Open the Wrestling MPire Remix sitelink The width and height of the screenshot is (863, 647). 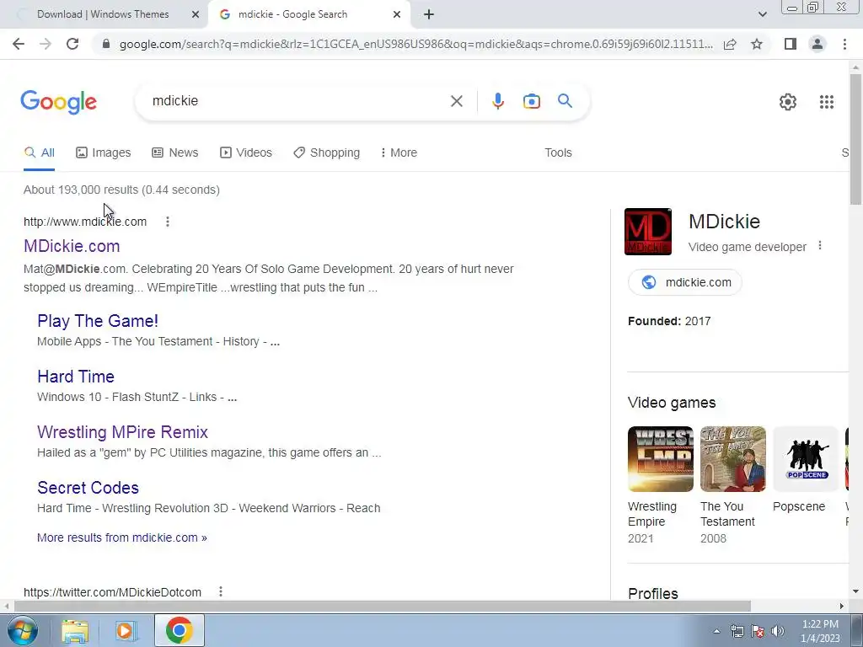tap(123, 432)
